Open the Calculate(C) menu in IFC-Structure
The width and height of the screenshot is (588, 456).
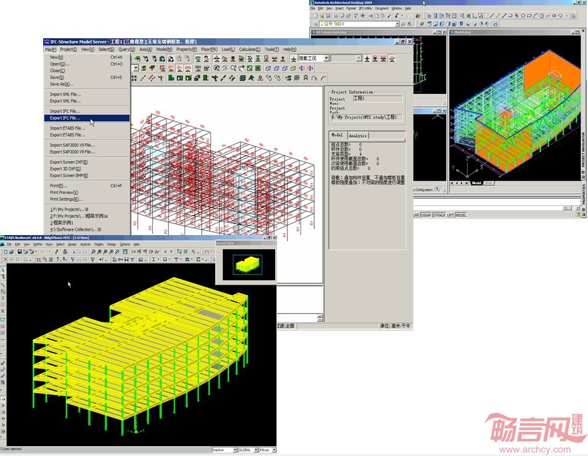click(249, 49)
